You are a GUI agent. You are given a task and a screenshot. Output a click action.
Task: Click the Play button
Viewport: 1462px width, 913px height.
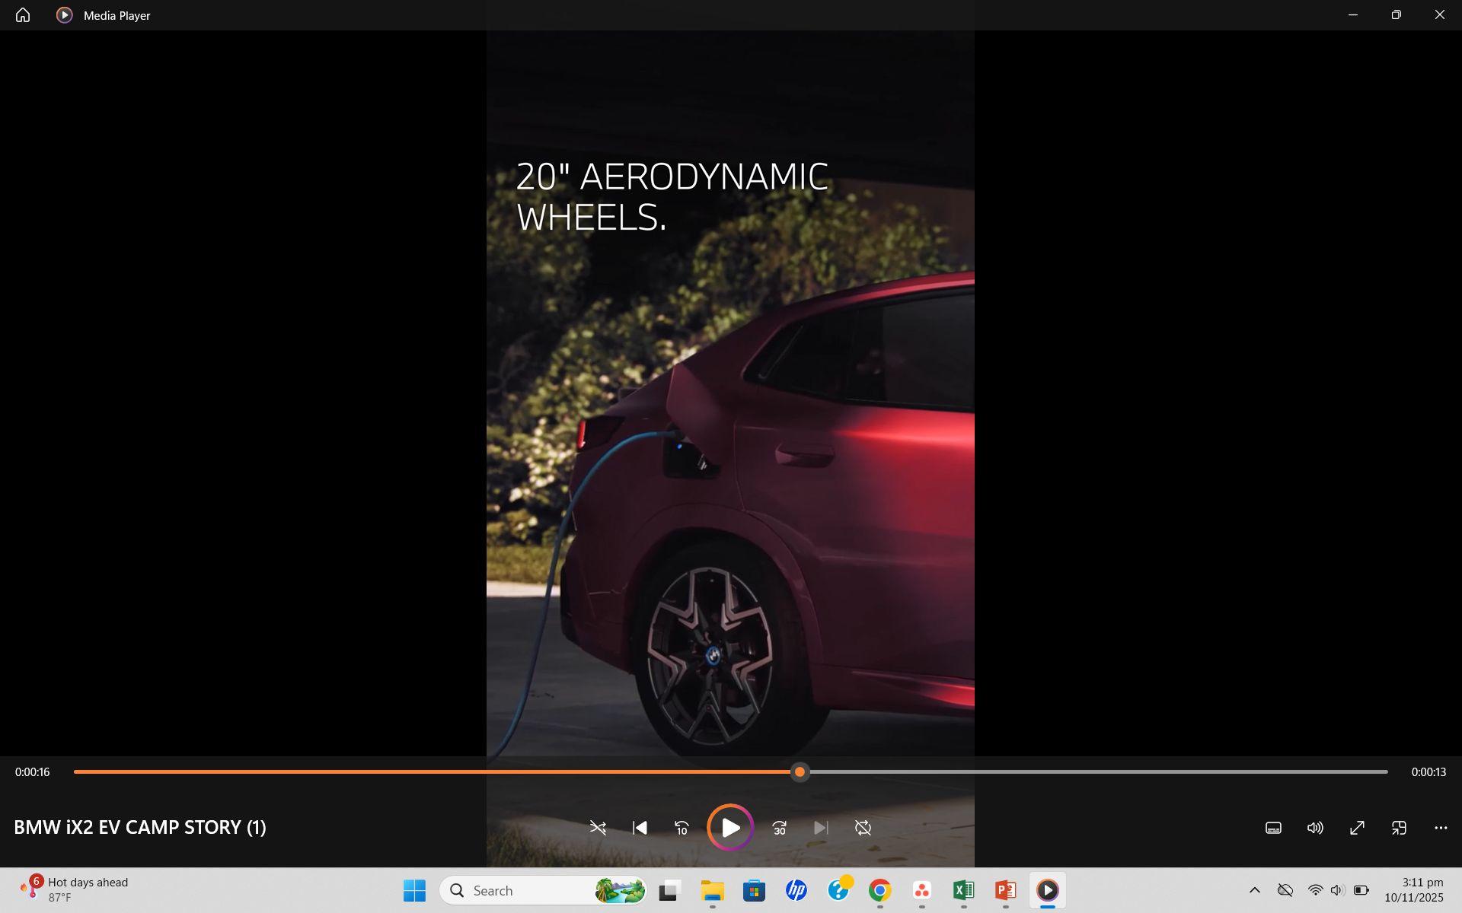point(729,827)
